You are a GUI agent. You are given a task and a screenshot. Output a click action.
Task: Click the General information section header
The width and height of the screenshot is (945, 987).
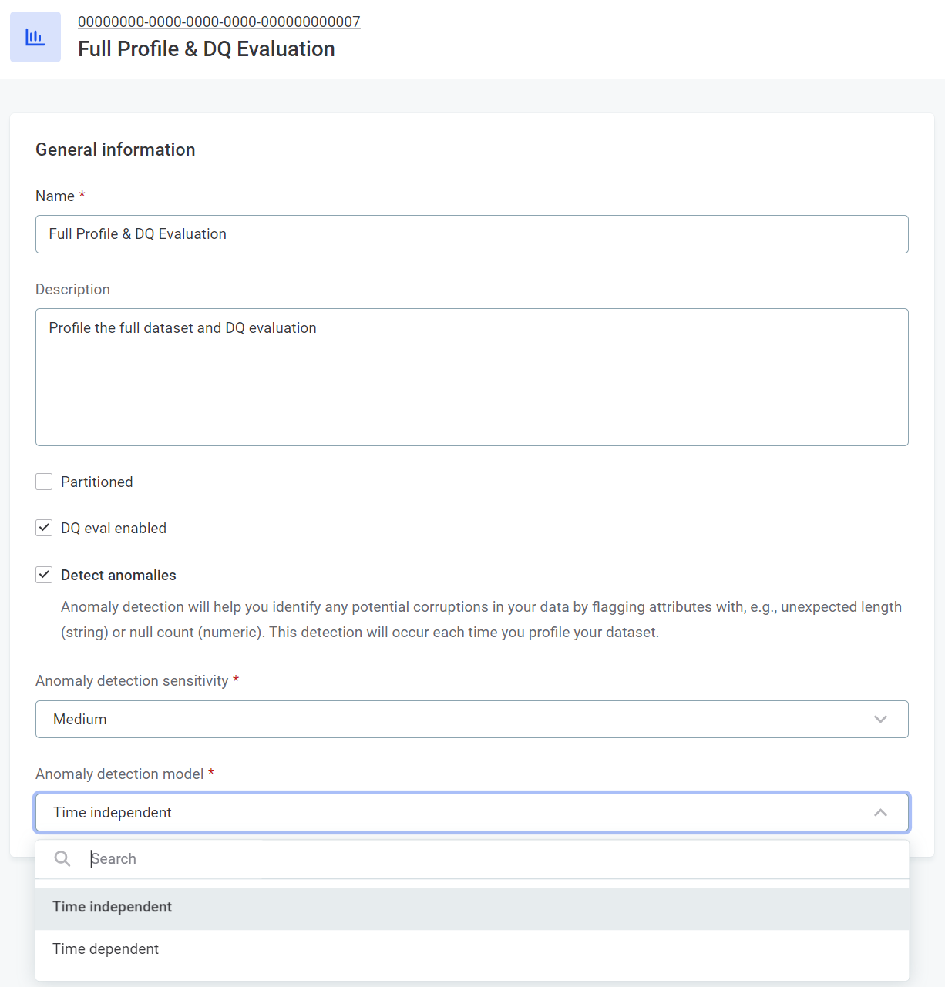115,149
